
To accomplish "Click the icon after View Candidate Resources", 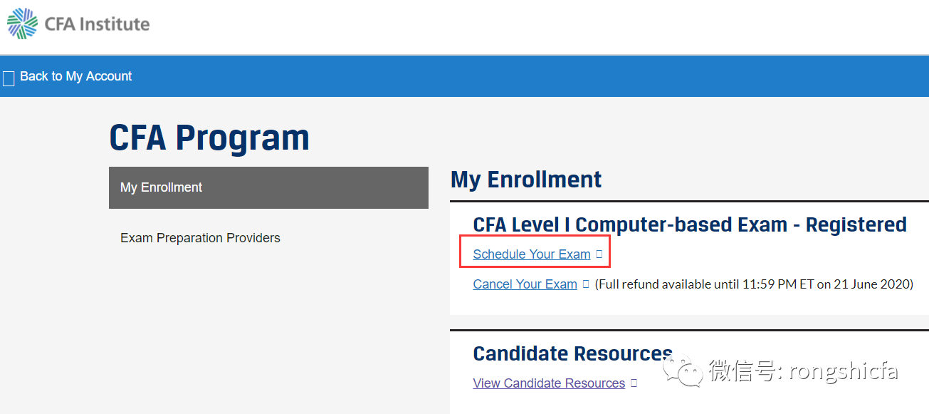I will click(x=634, y=383).
